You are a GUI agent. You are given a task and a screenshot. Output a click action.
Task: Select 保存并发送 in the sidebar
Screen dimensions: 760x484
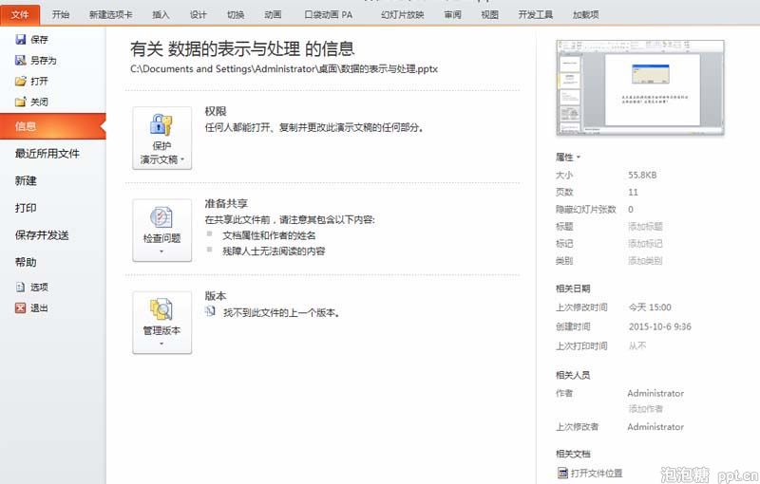[x=42, y=235]
